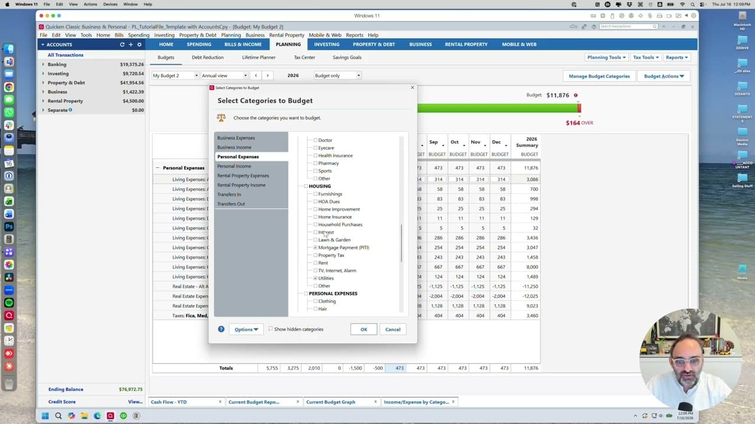Viewport: 755px width, 424px height.
Task: Click the All Transactions link
Action: pyautogui.click(x=65, y=55)
